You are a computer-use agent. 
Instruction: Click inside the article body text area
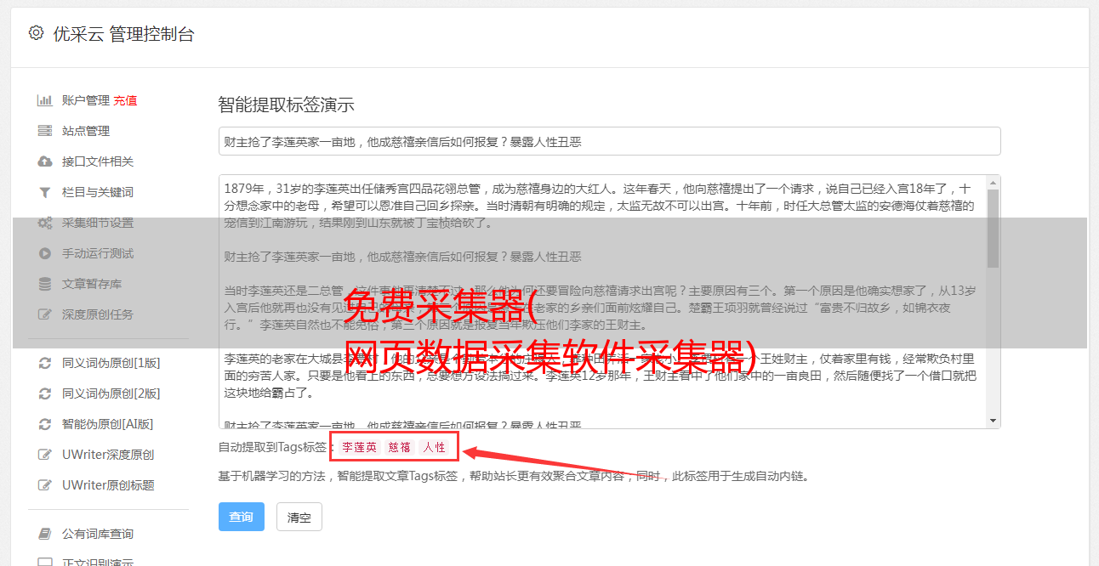coord(602,302)
